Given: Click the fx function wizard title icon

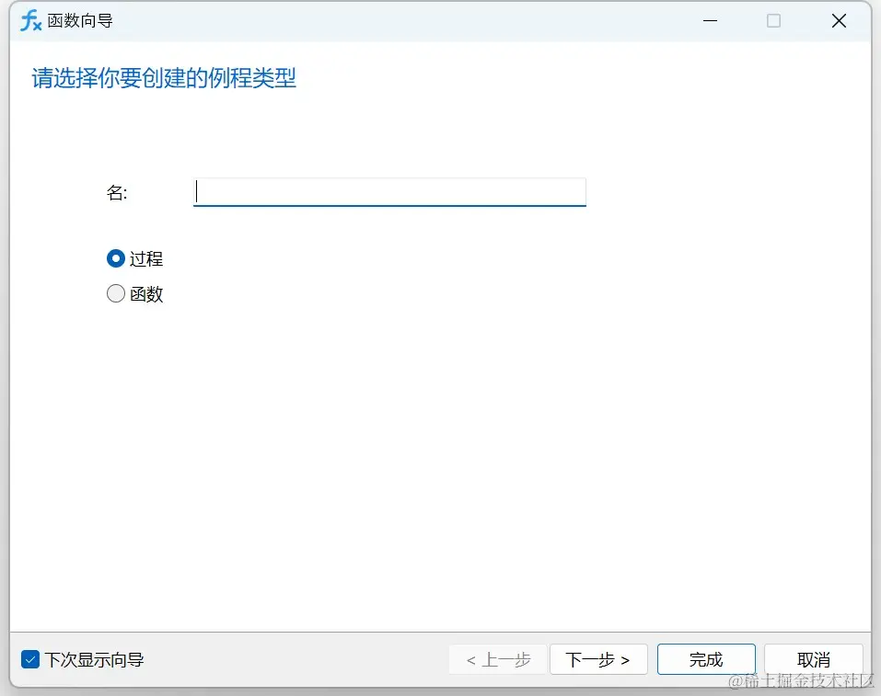Looking at the screenshot, I should (x=31, y=21).
